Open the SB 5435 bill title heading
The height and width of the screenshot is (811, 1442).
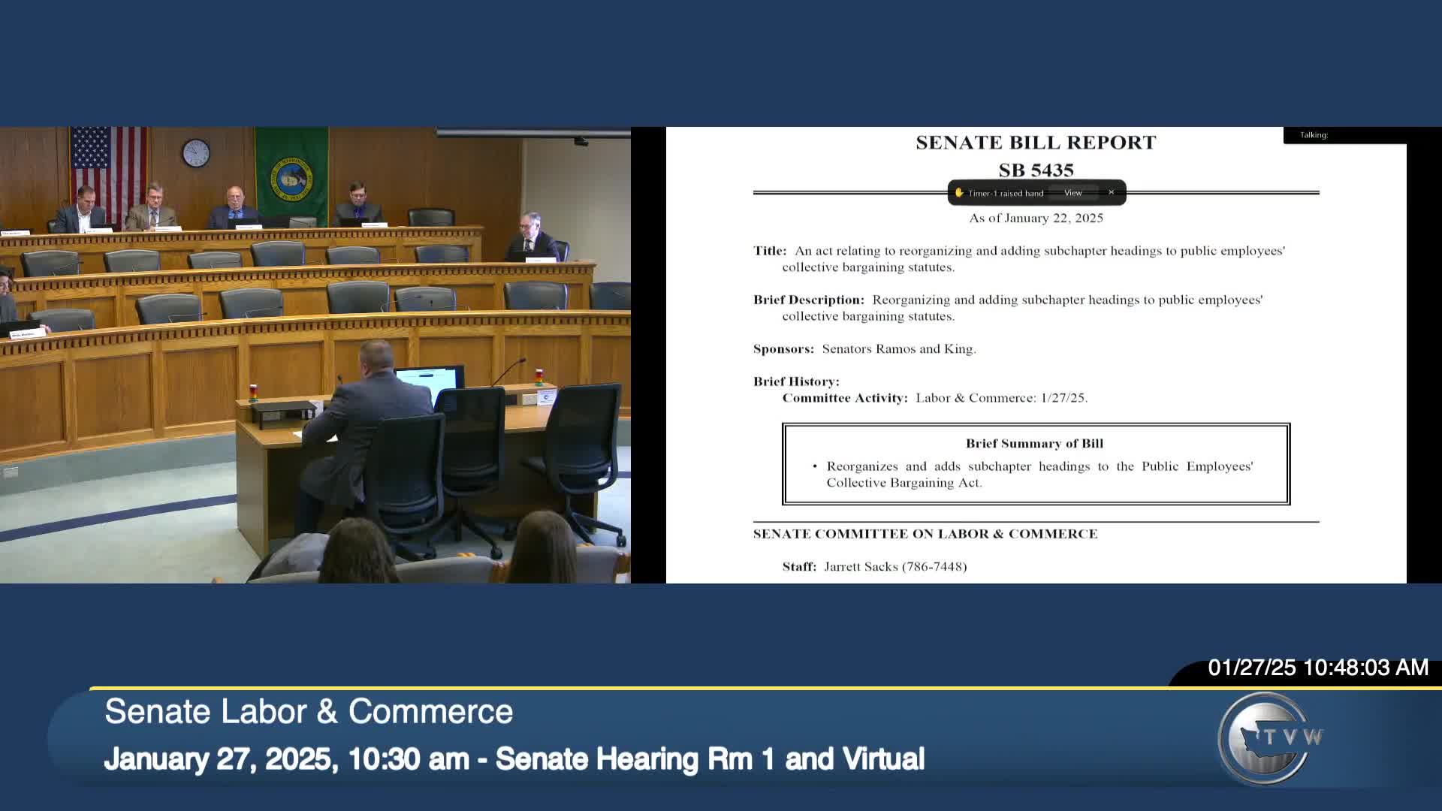1035,170
